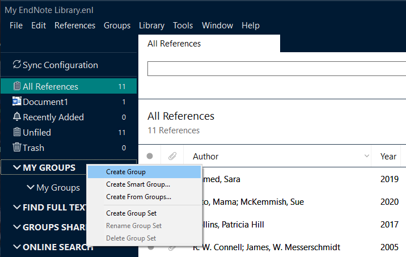Collapse the MY GROUPS section chevron
This screenshot has height=257, width=406.
click(x=17, y=167)
